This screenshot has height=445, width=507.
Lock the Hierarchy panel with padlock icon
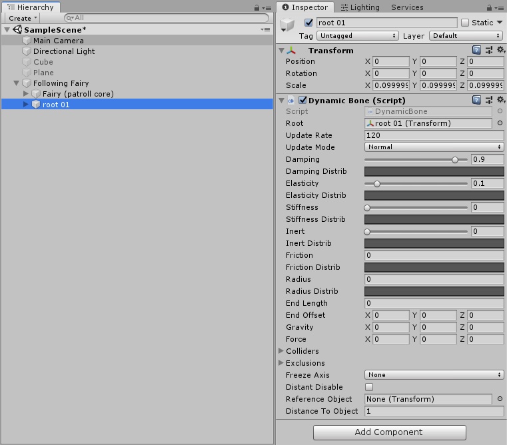(256, 7)
